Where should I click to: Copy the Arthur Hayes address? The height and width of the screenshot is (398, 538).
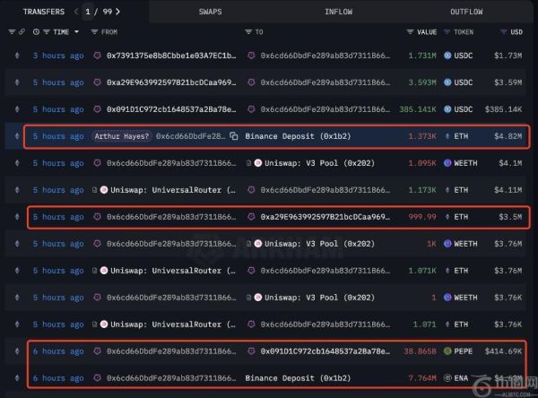(x=233, y=136)
